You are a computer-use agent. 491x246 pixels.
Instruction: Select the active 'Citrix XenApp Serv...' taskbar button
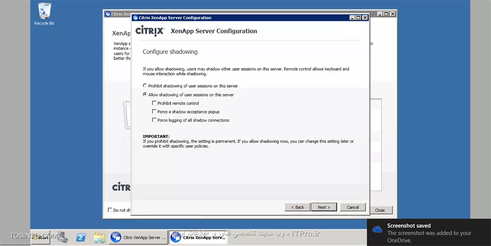click(x=198, y=237)
